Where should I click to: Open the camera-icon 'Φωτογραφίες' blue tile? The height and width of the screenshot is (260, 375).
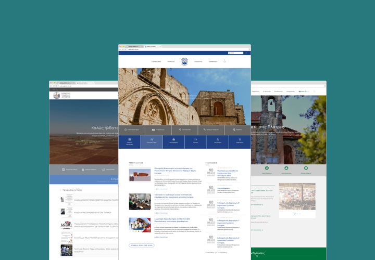(x=173, y=142)
